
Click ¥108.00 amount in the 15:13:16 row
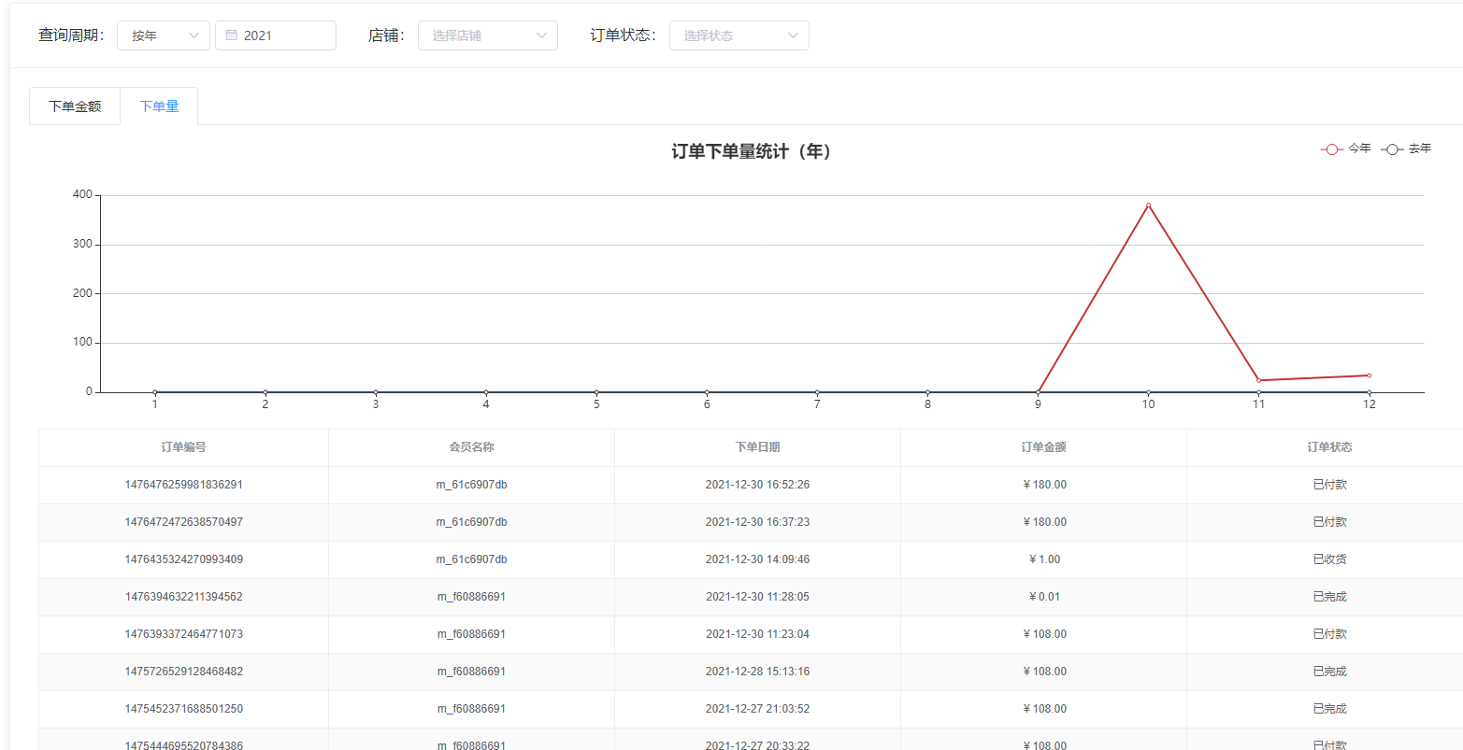point(1043,672)
